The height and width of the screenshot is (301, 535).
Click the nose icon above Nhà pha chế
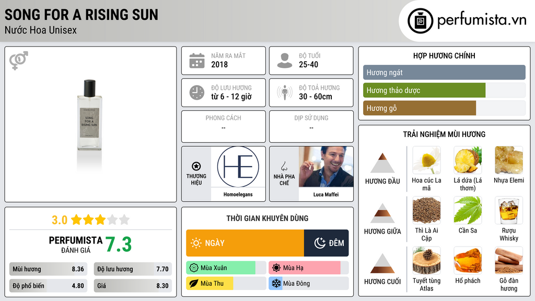coord(284,166)
